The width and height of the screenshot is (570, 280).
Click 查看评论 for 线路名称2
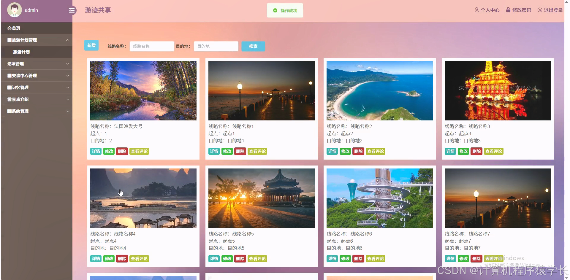[x=376, y=151]
